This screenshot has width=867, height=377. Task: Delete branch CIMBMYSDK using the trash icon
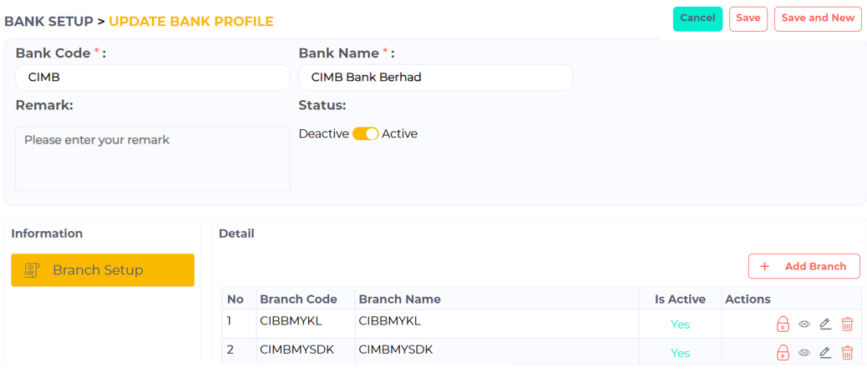847,352
